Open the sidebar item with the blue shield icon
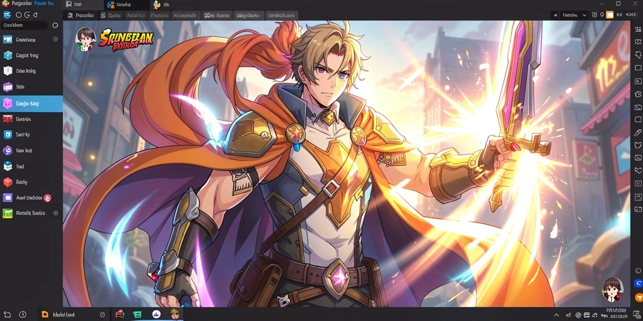Image resolution: width=643 pixels, height=321 pixels. coord(31,134)
